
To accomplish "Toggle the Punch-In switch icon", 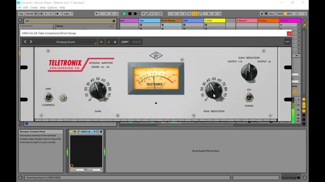I will 189,14.
